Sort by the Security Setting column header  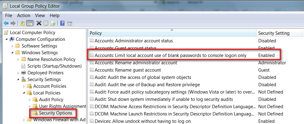273,33
